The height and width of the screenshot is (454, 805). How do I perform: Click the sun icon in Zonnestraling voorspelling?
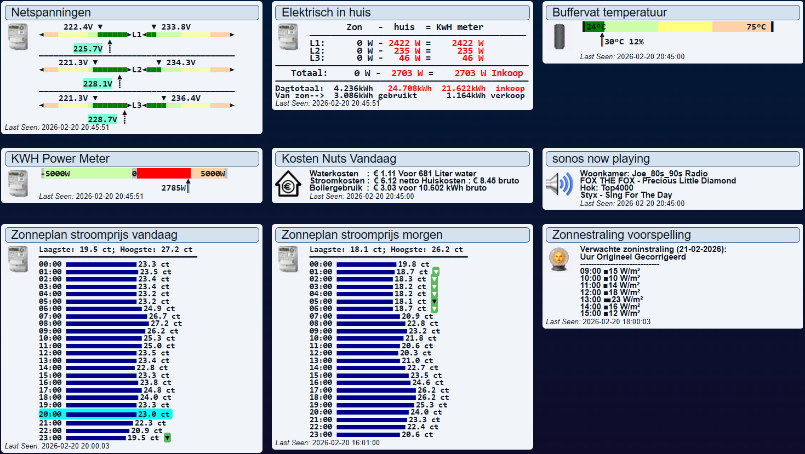pyautogui.click(x=559, y=259)
